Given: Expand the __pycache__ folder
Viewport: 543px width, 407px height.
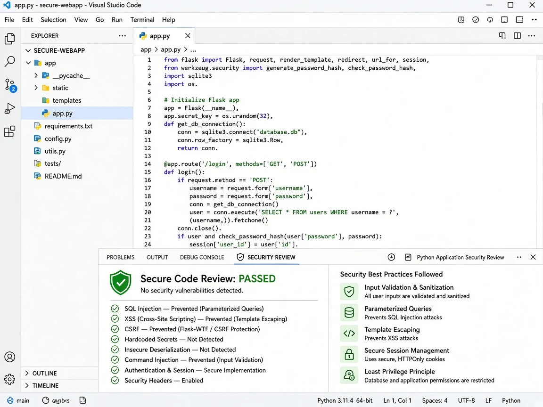Looking at the screenshot, I should 36,75.
